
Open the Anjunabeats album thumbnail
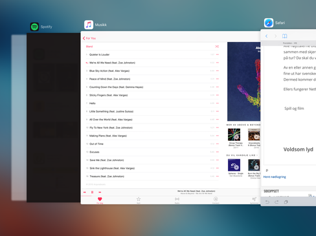coord(254,134)
